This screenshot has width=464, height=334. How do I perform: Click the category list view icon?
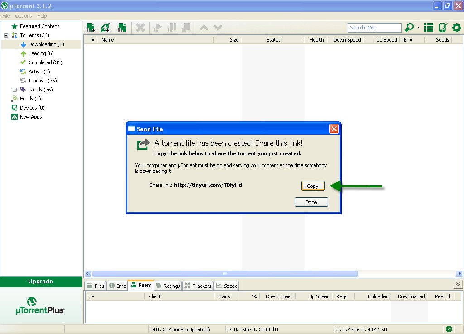coord(429,28)
